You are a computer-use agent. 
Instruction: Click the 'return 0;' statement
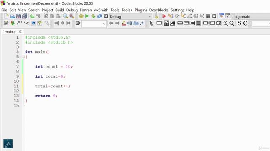point(46,96)
